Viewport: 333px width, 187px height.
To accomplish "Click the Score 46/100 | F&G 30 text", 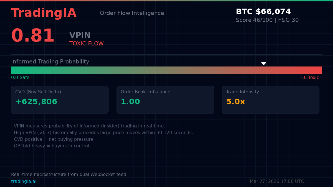I will (x=267, y=20).
